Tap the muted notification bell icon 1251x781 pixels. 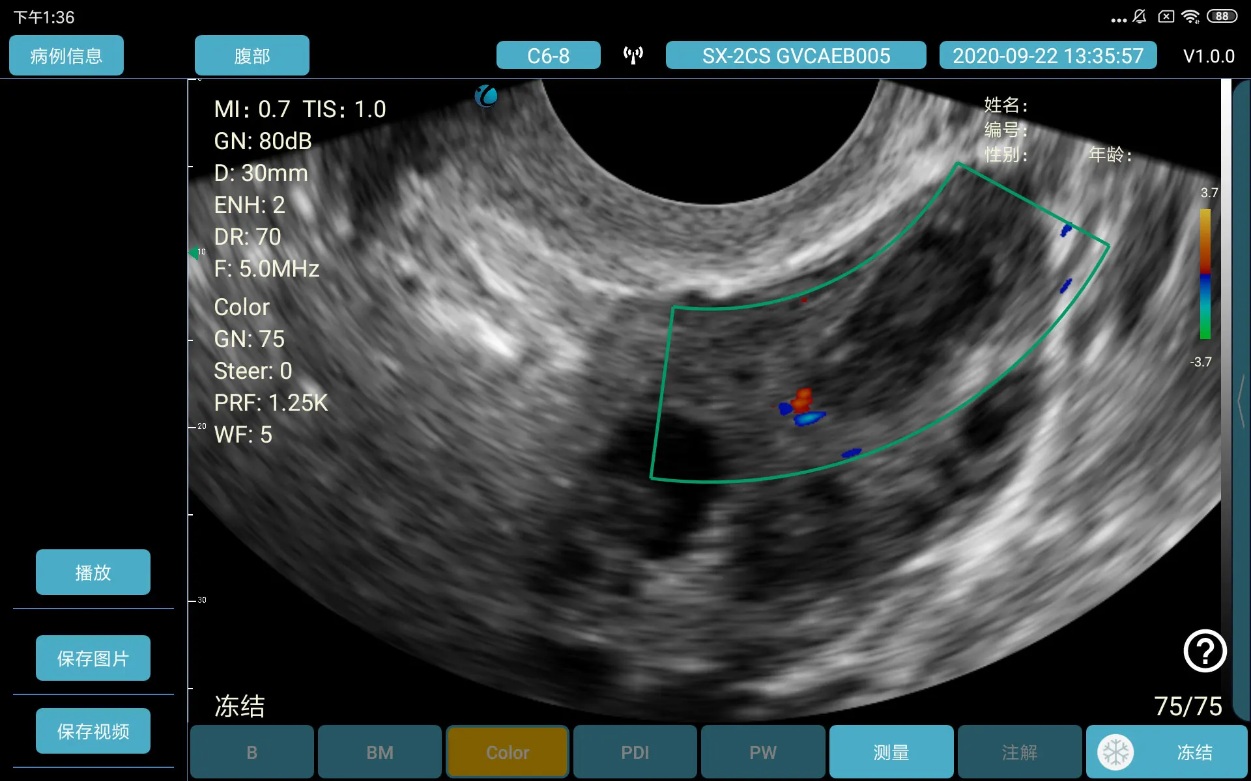(1139, 17)
